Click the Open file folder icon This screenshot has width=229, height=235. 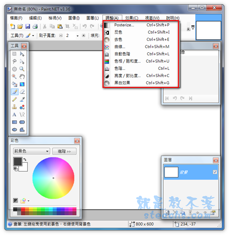pyautogui.click(x=20, y=26)
